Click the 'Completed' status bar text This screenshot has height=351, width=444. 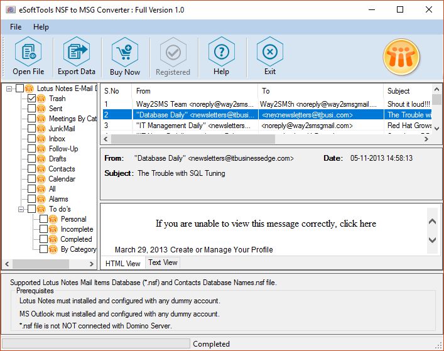[211, 344]
